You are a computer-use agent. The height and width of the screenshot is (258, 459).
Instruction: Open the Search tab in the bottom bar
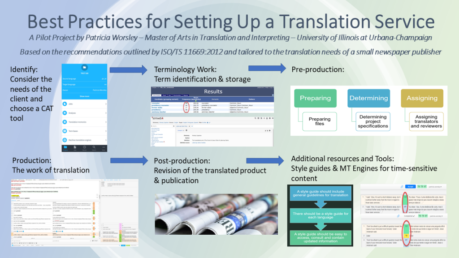pyautogui.click(x=94, y=148)
